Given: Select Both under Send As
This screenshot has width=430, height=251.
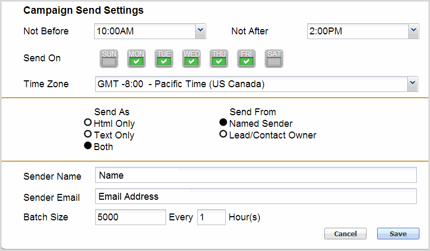Looking at the screenshot, I should pyautogui.click(x=87, y=146).
